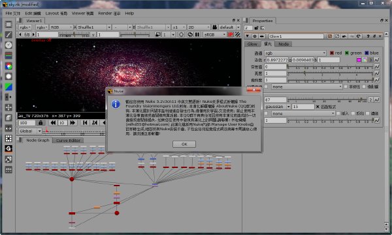Image resolution: width=392 pixels, height=235 pixels.
Task: Click the Glow1 node name field
Action: pos(296,36)
